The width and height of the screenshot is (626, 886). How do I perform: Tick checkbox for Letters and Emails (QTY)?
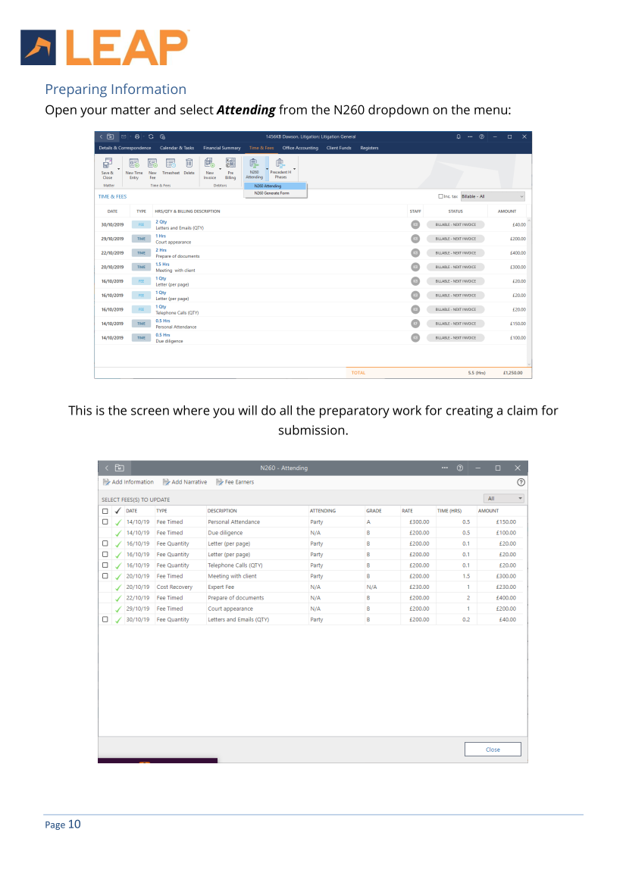[x=105, y=619]
